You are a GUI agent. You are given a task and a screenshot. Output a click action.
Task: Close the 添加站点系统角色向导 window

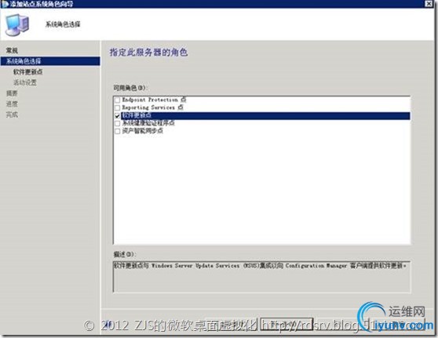point(429,4)
